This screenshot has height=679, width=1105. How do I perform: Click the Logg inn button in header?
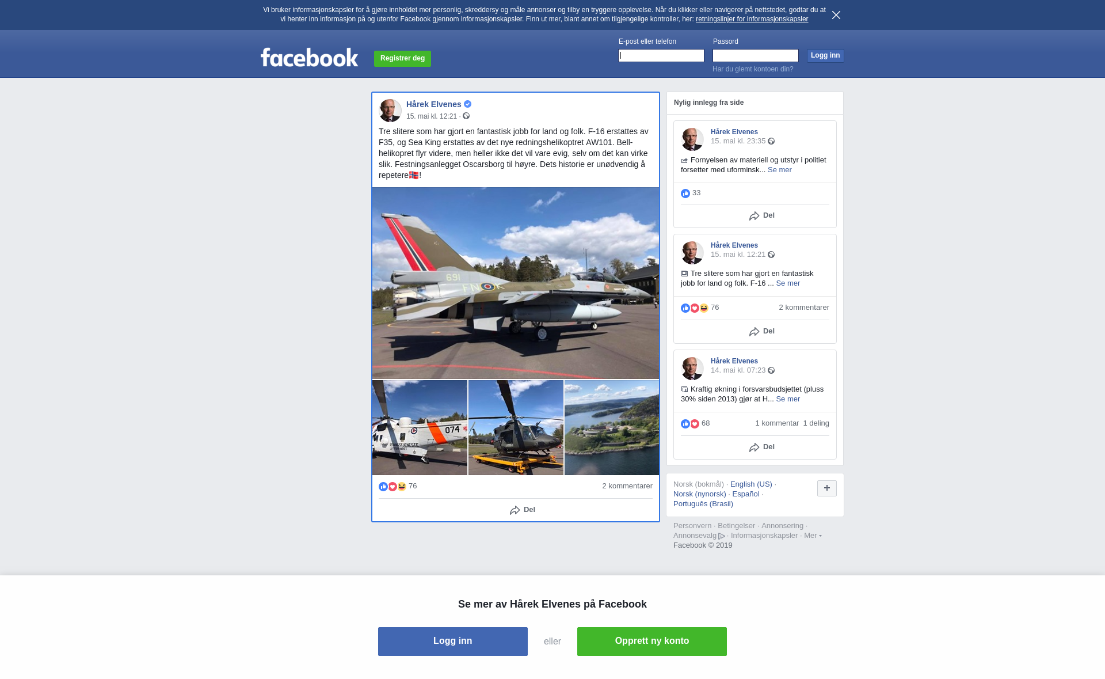[x=825, y=56]
